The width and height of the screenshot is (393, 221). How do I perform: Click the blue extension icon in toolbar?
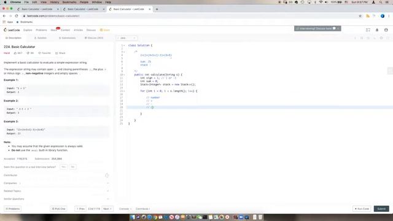[383, 16]
